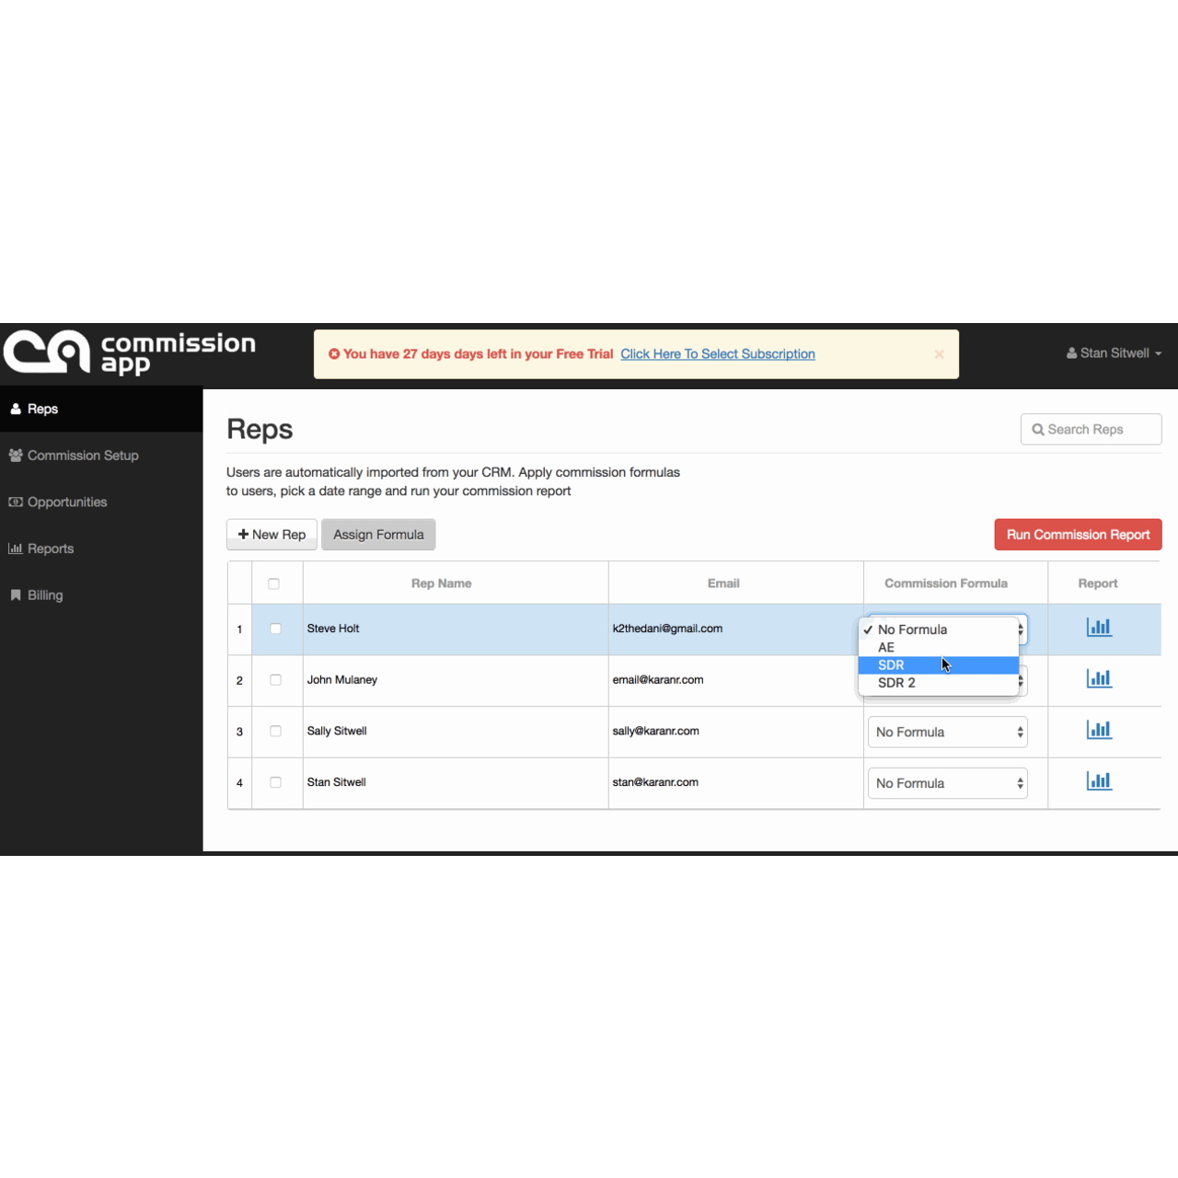
Task: Open John Mulaney's commission report chart
Action: (1098, 678)
